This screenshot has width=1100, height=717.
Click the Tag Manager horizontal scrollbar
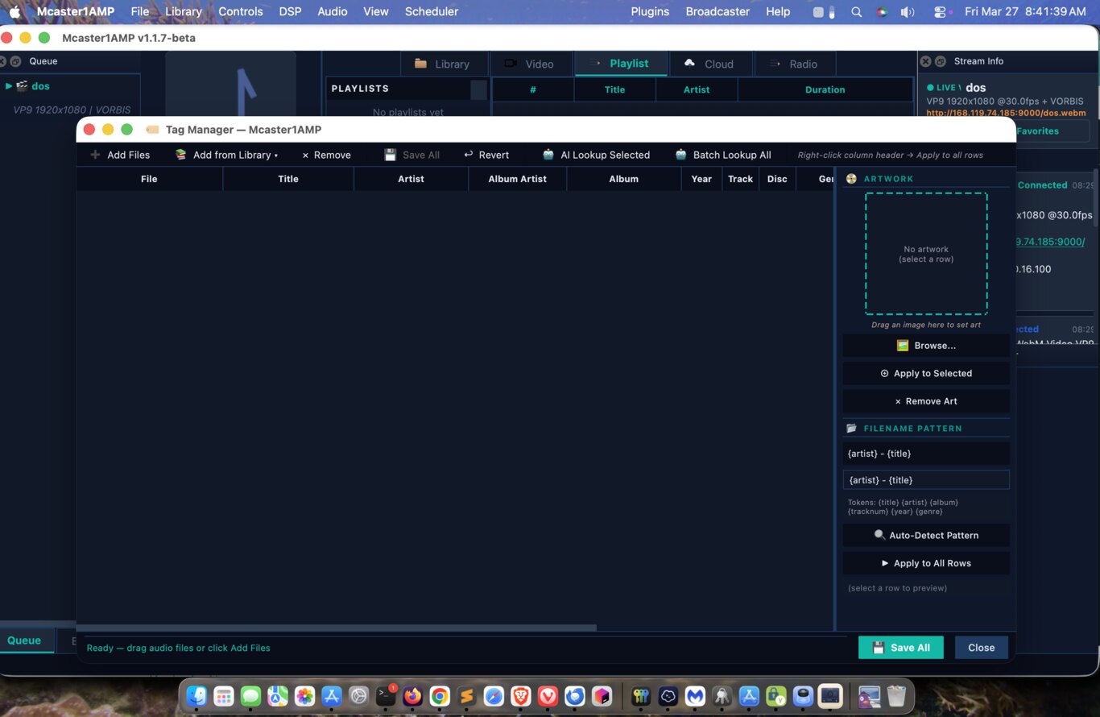pyautogui.click(x=337, y=628)
